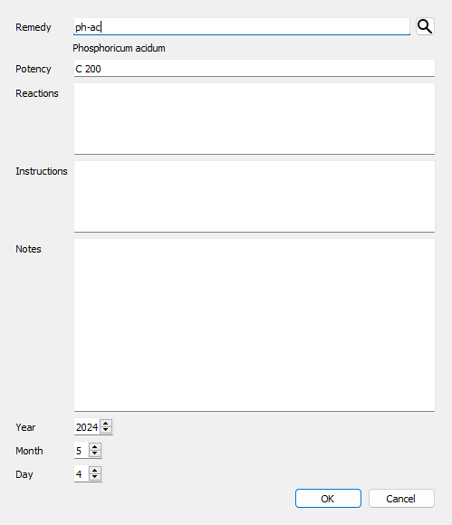
Task: Decrement the Month spinner down arrow
Action: point(95,453)
